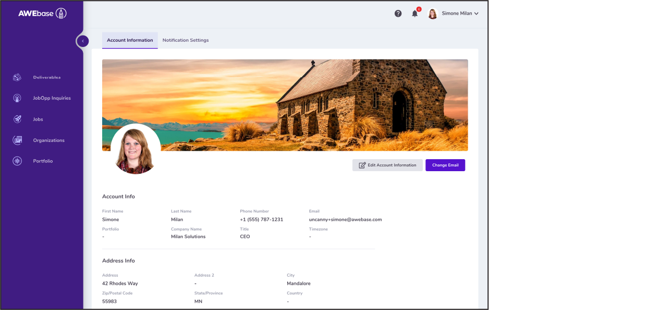Click the Jobs rocket icon
The image size is (672, 310).
[17, 119]
